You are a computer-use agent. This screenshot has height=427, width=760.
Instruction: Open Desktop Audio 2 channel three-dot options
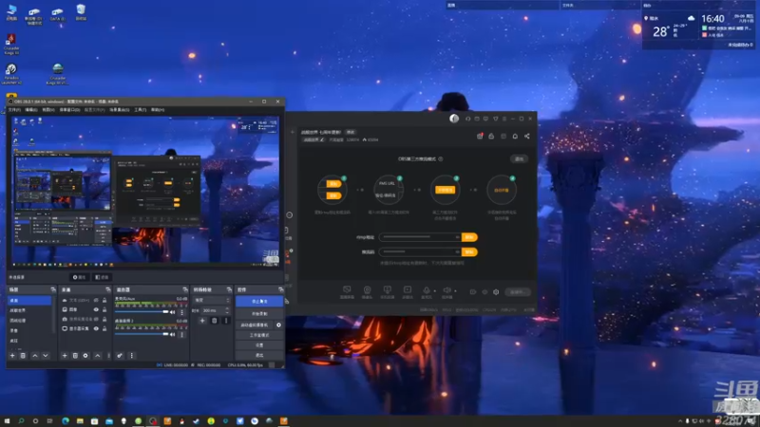[x=181, y=334]
